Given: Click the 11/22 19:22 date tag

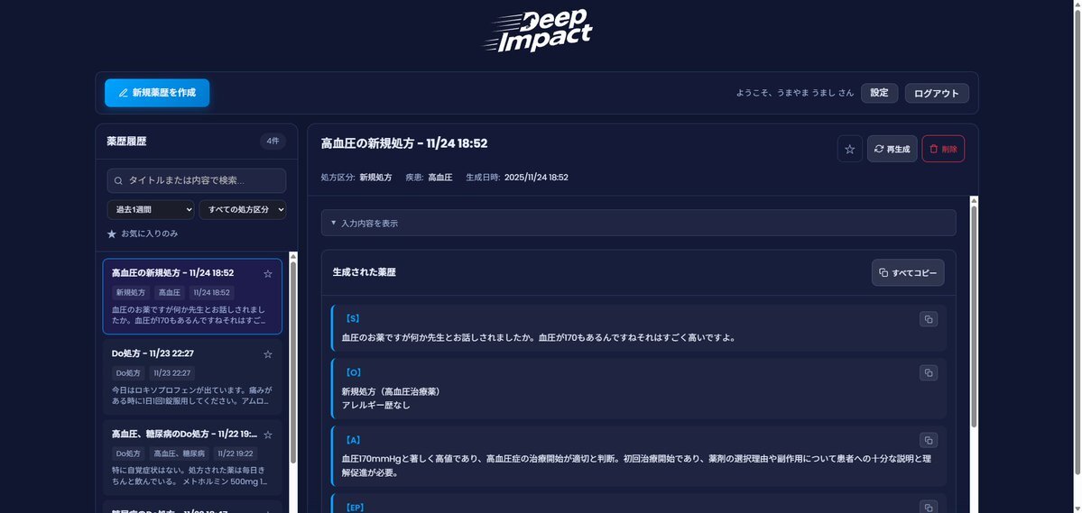Looking at the screenshot, I should (236, 453).
